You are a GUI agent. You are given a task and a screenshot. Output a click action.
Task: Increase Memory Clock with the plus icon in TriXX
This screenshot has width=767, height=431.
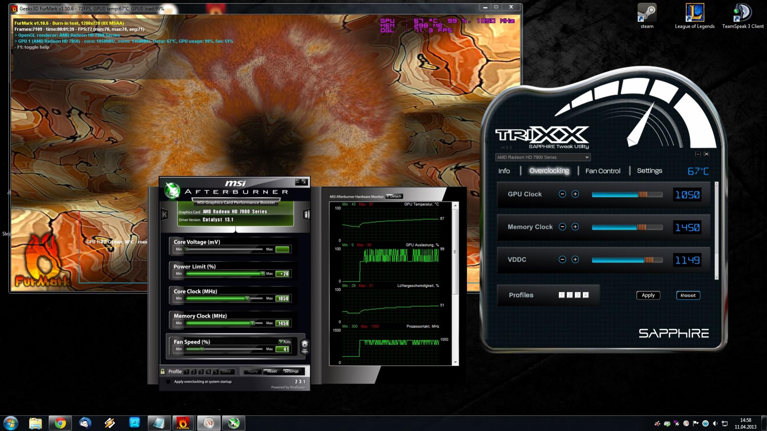[x=575, y=227]
